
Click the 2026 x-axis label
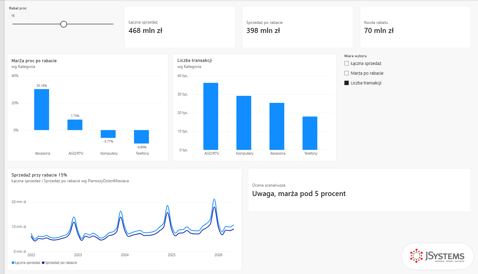click(218, 255)
